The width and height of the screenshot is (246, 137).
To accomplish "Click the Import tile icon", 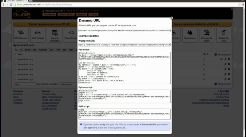I will (174, 33).
